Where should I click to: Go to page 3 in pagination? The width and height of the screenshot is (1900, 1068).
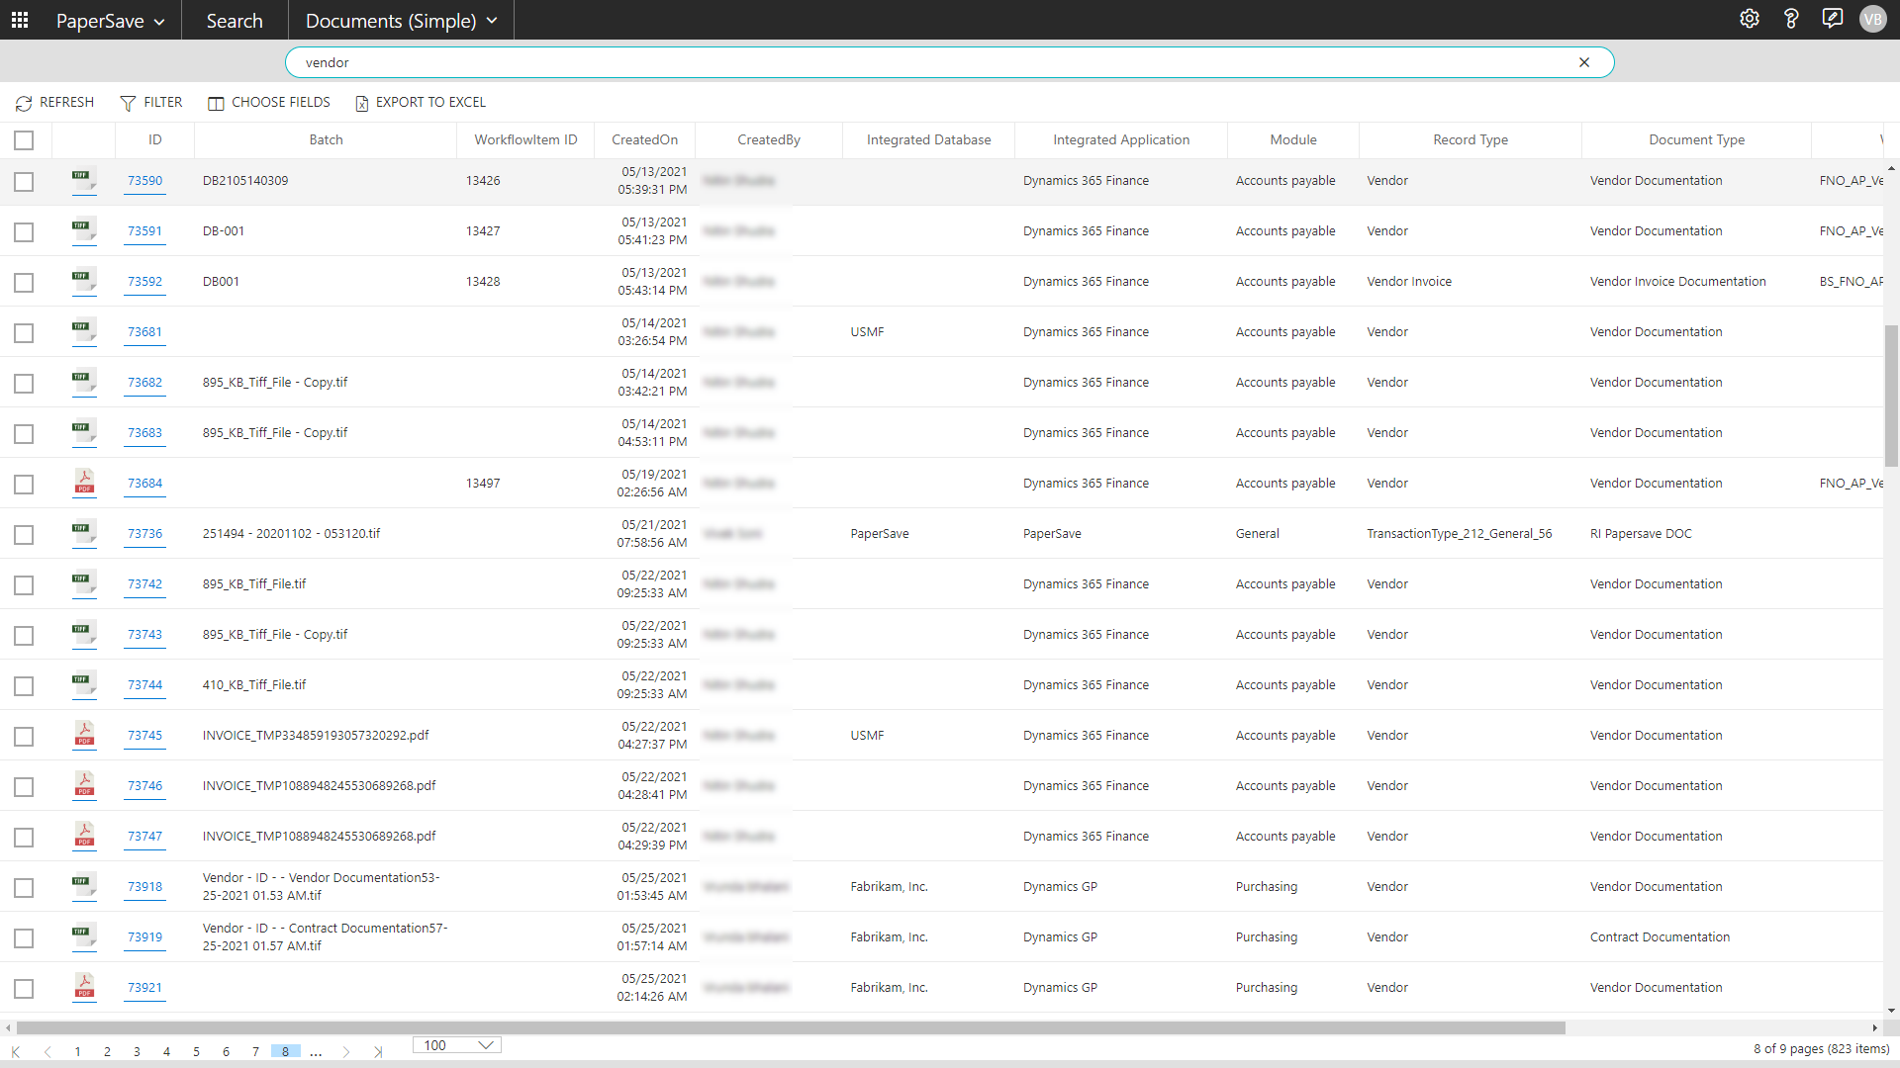[137, 1052]
